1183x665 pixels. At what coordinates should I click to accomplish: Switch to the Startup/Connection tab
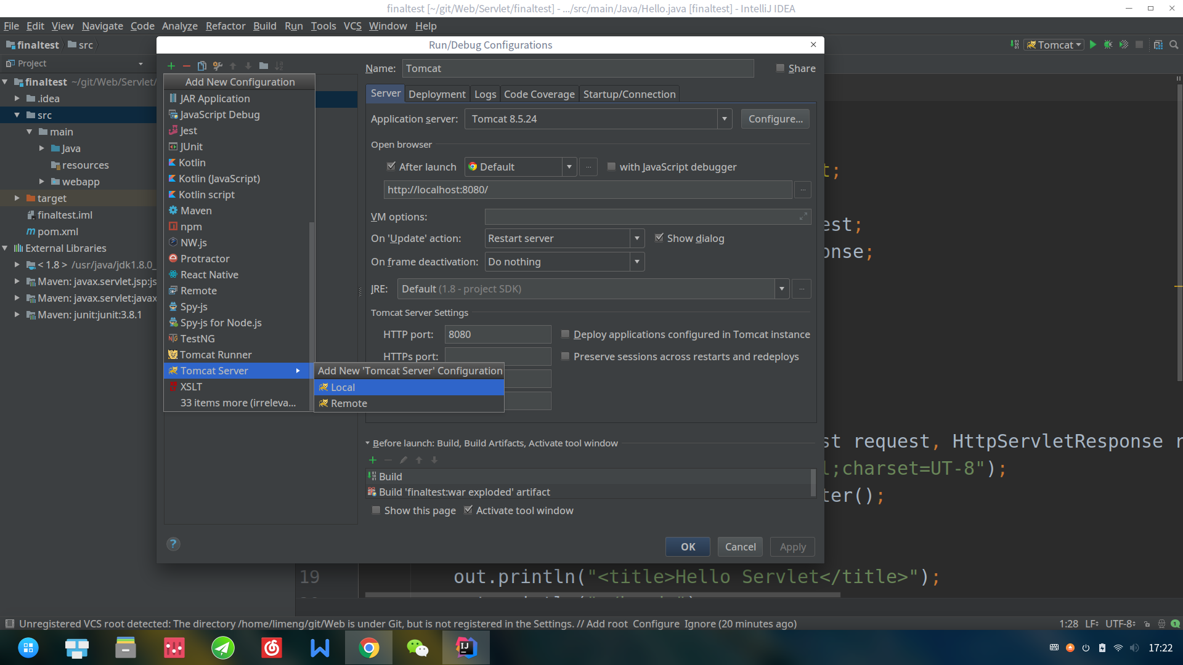629,94
